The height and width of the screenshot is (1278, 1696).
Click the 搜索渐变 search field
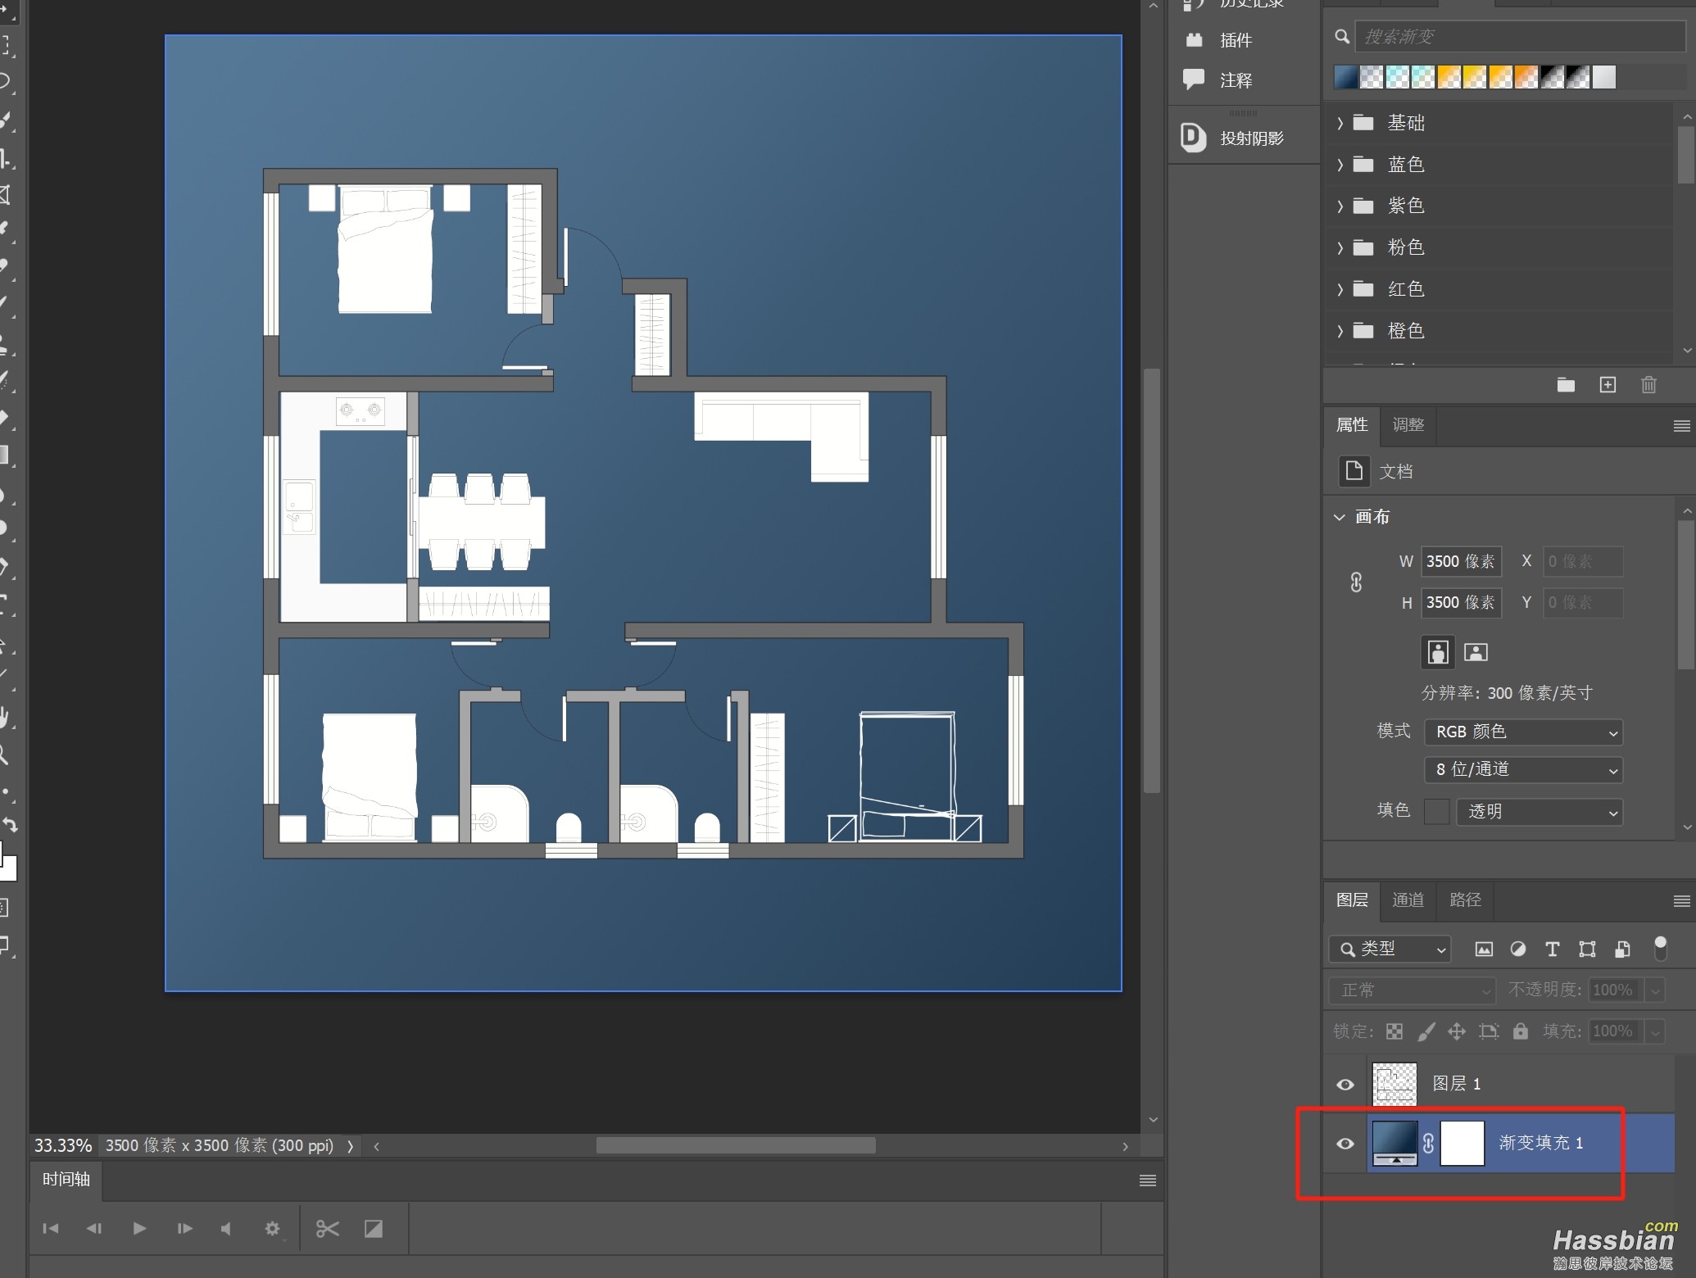click(1520, 37)
